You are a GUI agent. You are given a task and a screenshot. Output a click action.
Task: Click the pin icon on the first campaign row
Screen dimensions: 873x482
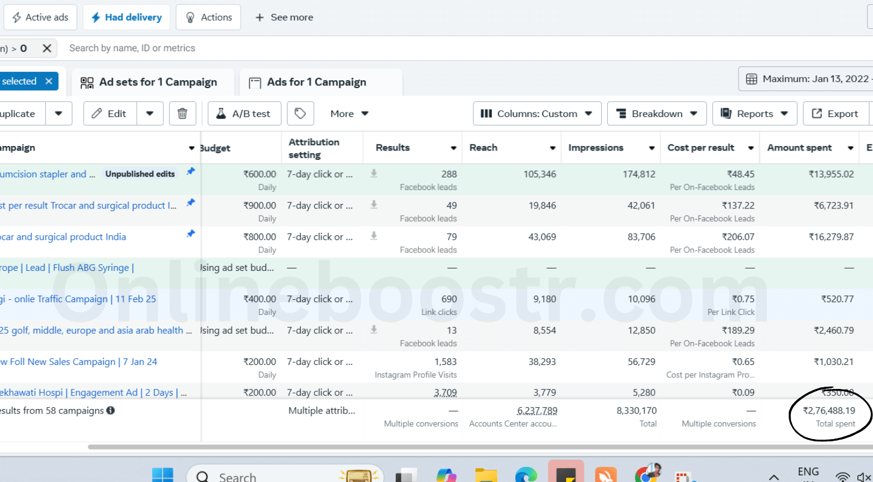coord(191,172)
